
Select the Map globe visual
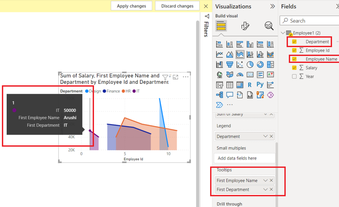(x=219, y=74)
